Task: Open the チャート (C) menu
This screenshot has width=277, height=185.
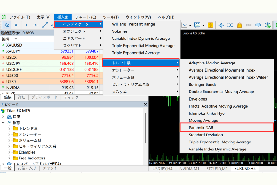Action: [86, 17]
